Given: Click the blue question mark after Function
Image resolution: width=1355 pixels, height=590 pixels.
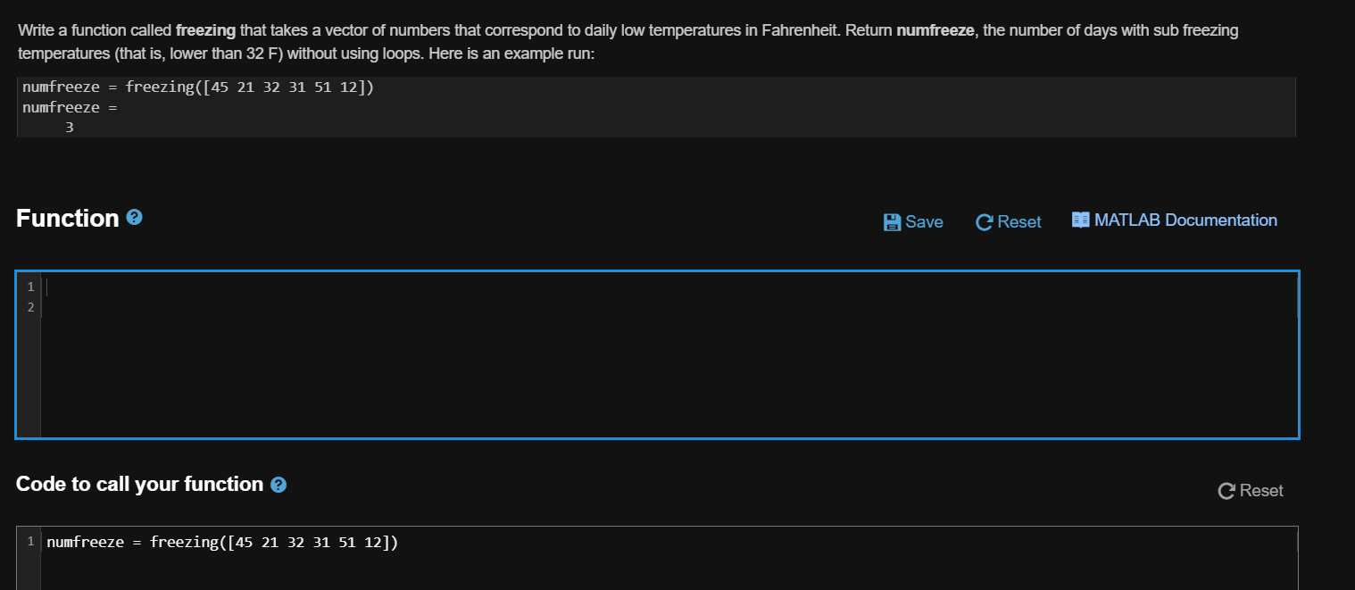Looking at the screenshot, I should 134,216.
